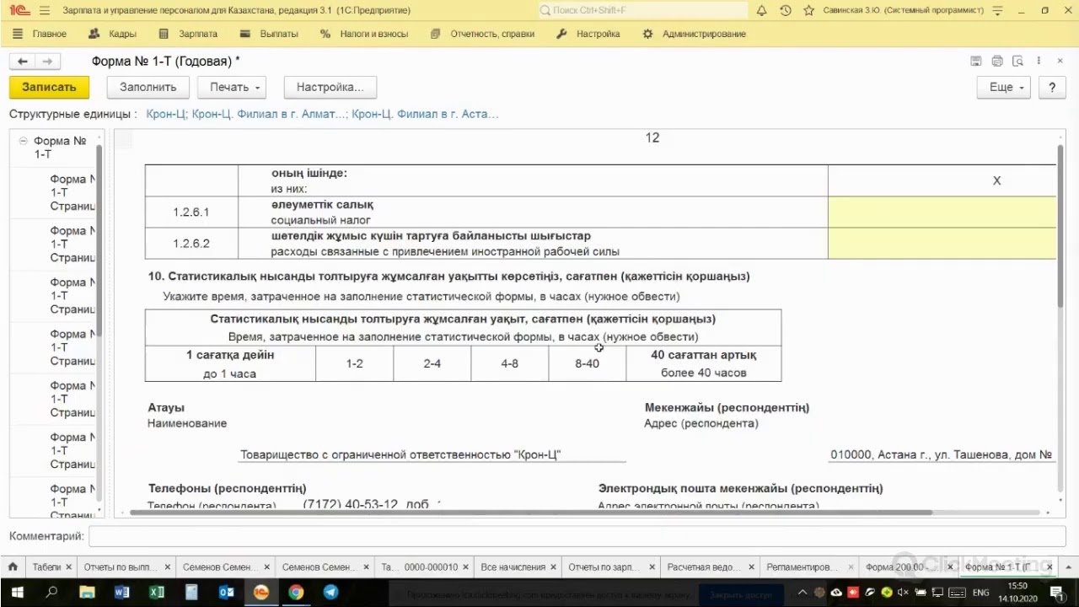This screenshot has height=607, width=1079.
Task: Open the Выплаты section
Action: click(x=269, y=34)
